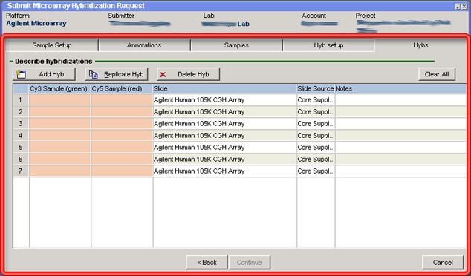Click the Core Suppl.. slide source in row 7
The image size is (471, 276).
pyautogui.click(x=316, y=171)
